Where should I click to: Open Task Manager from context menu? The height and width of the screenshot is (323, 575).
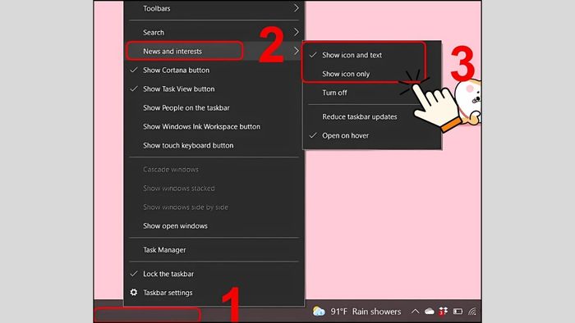click(214, 250)
